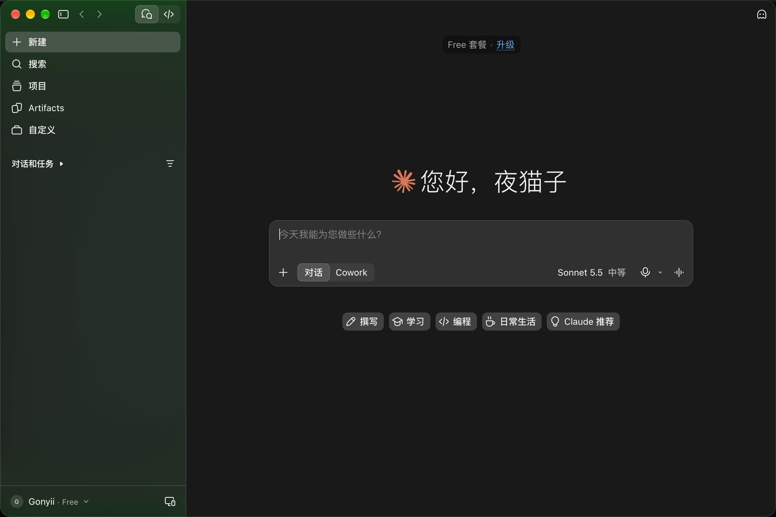
Task: Toggle the sidebar panel icon
Action: [x=63, y=14]
